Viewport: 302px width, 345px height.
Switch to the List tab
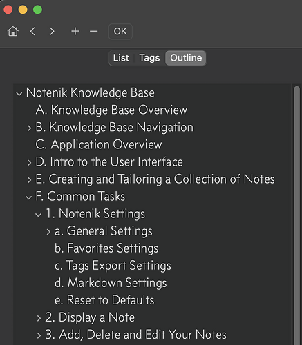coord(121,58)
